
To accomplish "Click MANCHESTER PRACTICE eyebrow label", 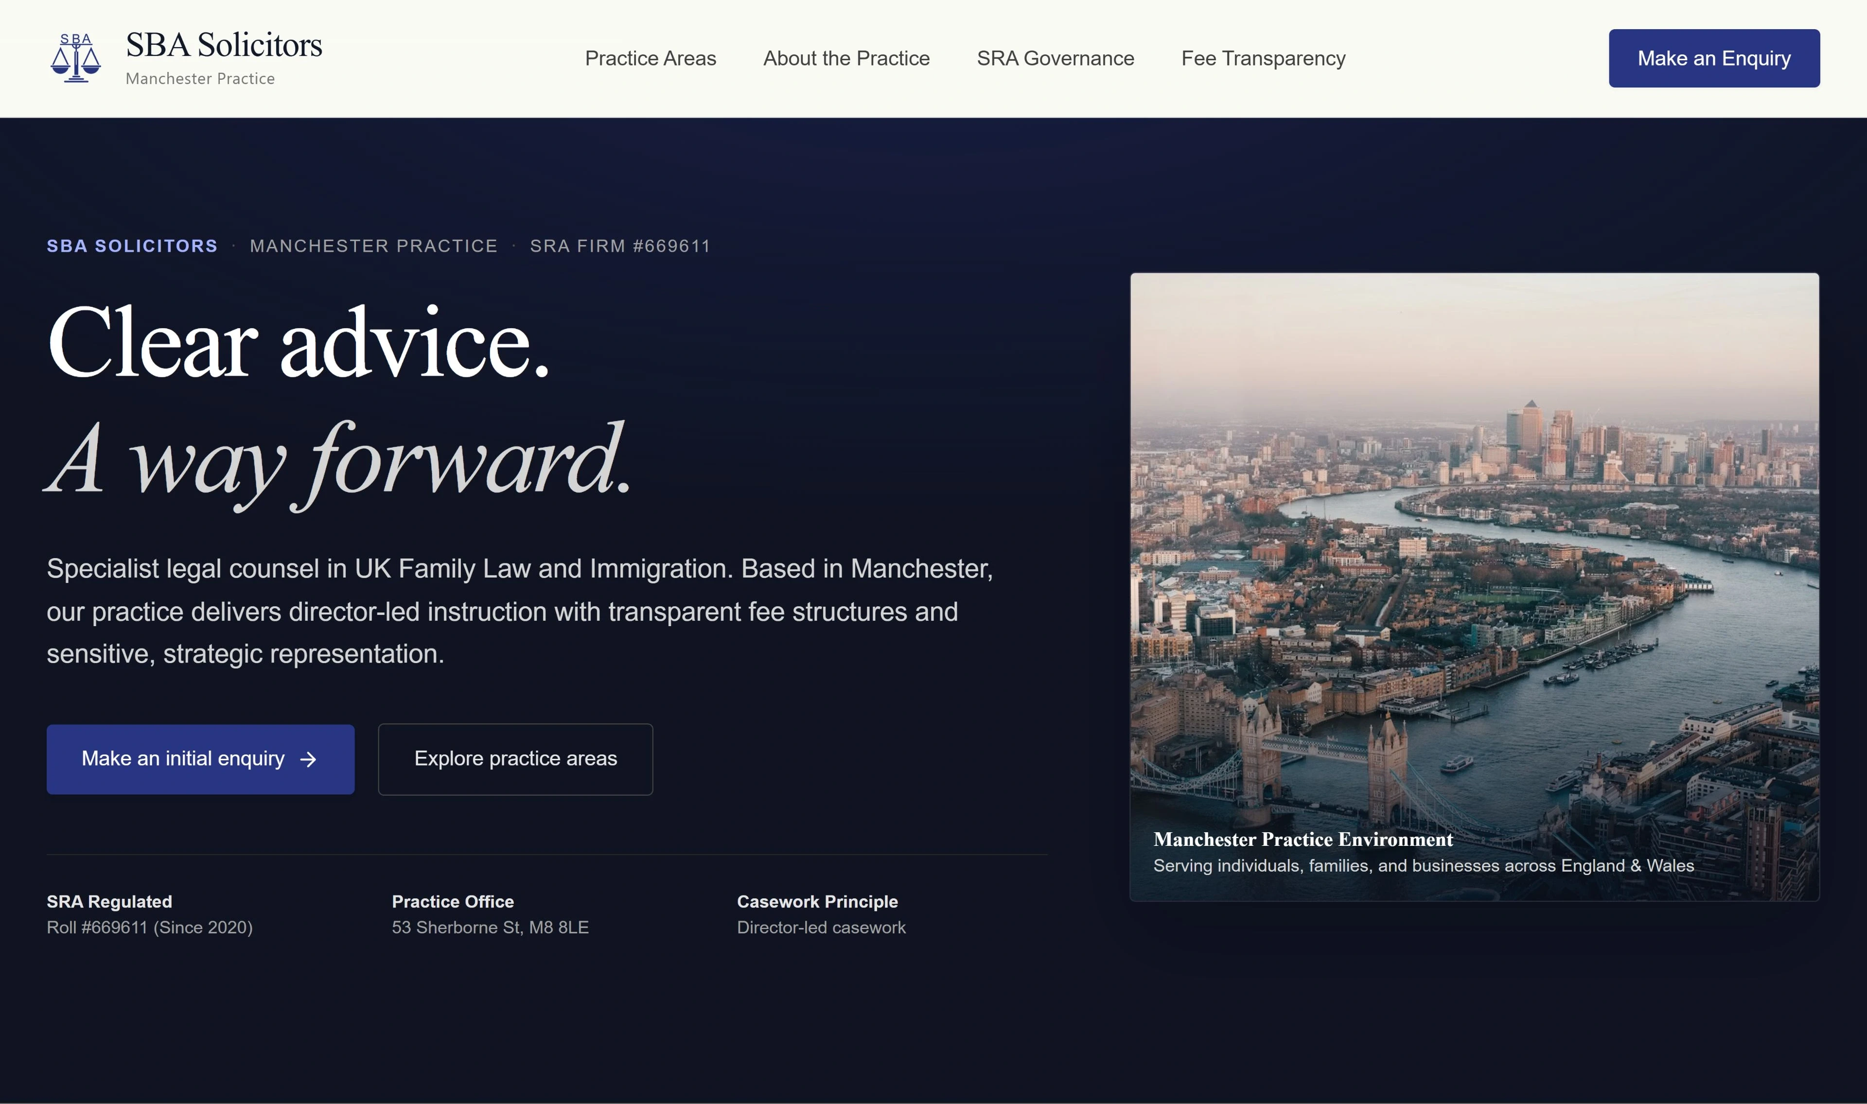I will pos(373,246).
